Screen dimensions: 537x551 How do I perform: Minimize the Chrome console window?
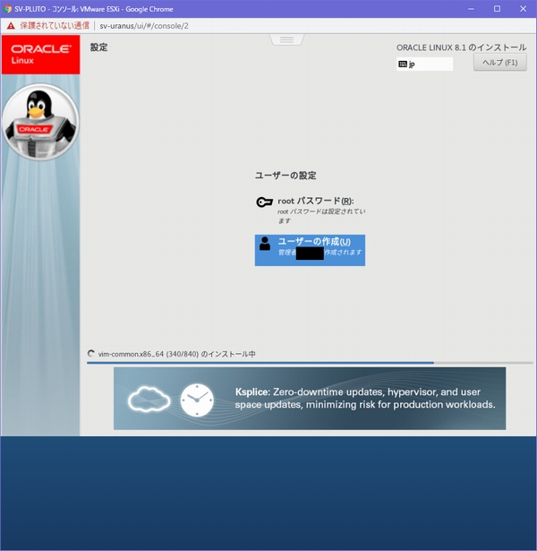(471, 9)
